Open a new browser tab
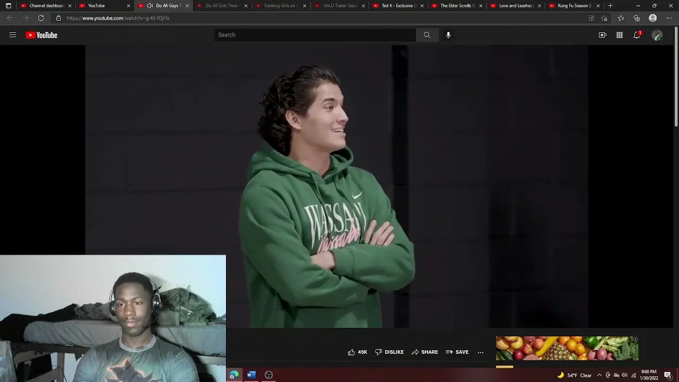 click(x=610, y=6)
